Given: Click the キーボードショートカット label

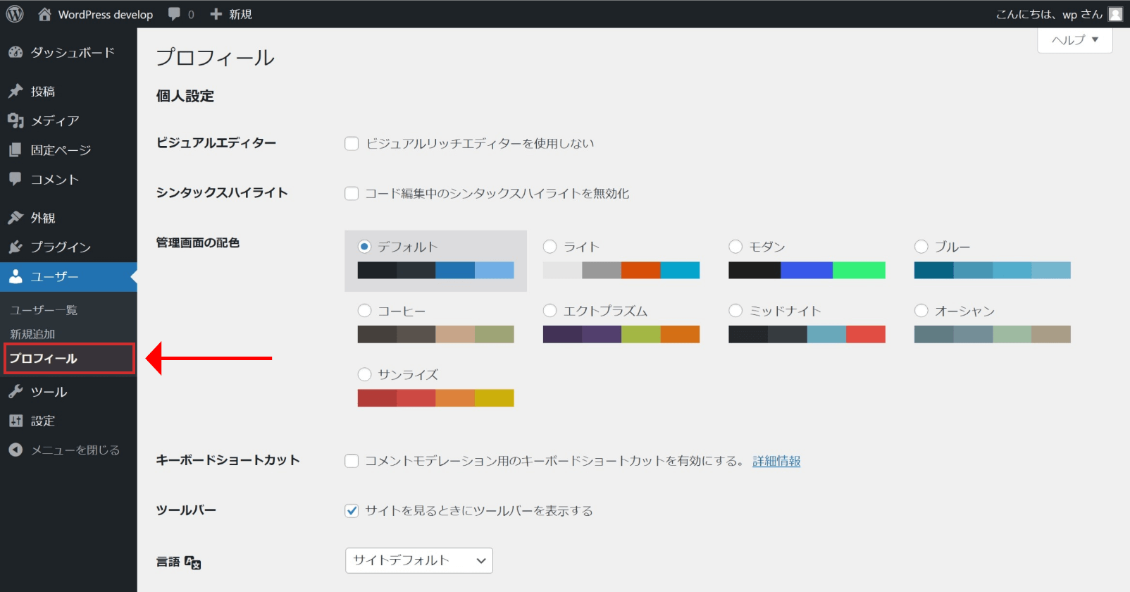Looking at the screenshot, I should 228,460.
